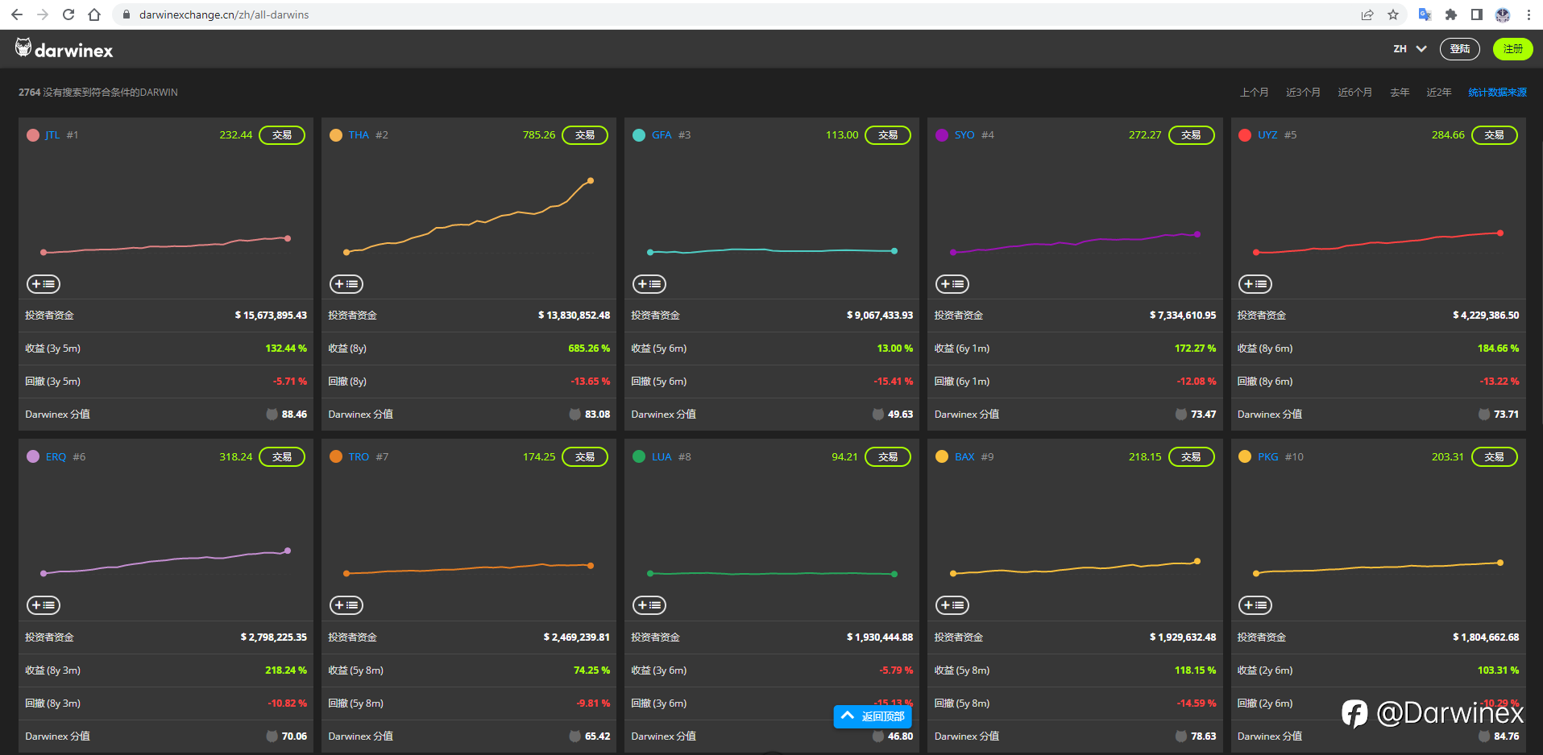Click the green 注册 button
The height and width of the screenshot is (755, 1543).
[1513, 49]
